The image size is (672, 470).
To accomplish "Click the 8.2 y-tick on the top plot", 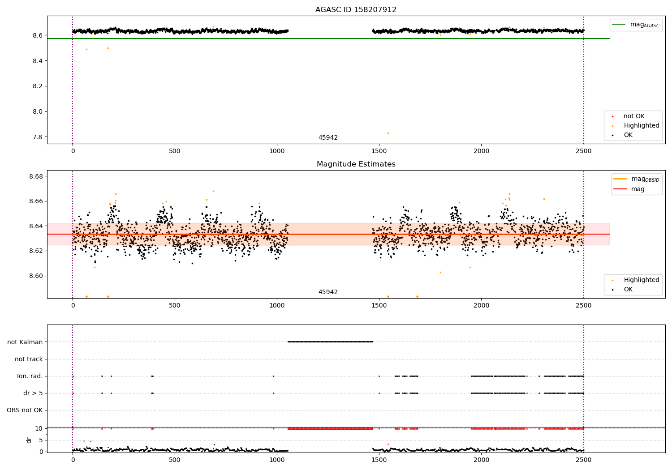I will (x=38, y=86).
